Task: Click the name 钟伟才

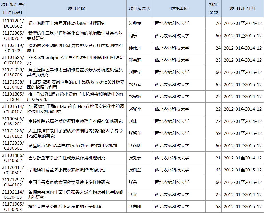Action: (x=135, y=48)
